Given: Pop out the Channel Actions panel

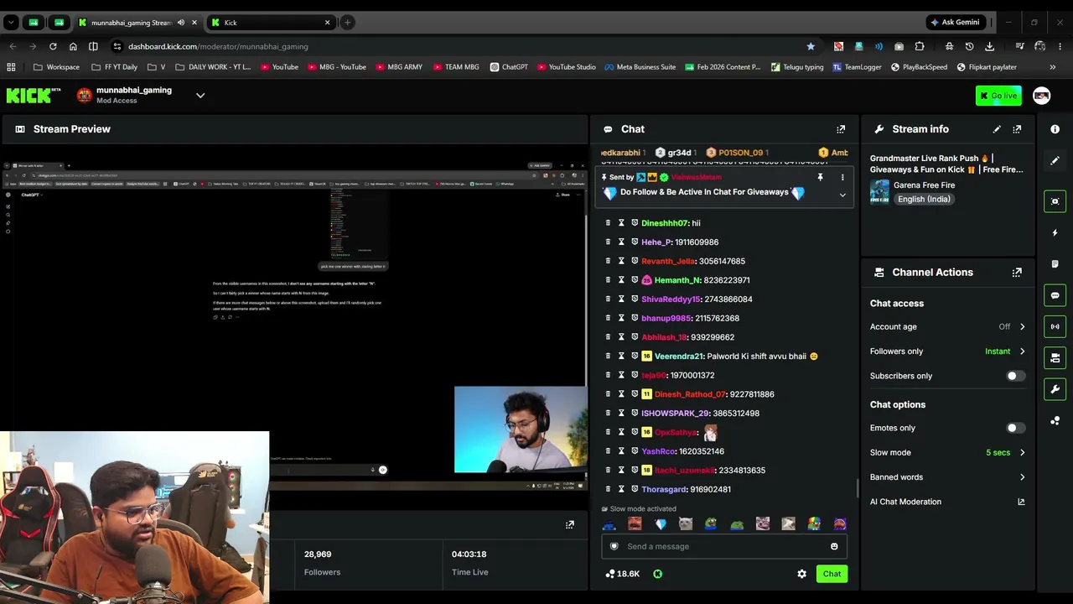Looking at the screenshot, I should click(x=1017, y=273).
